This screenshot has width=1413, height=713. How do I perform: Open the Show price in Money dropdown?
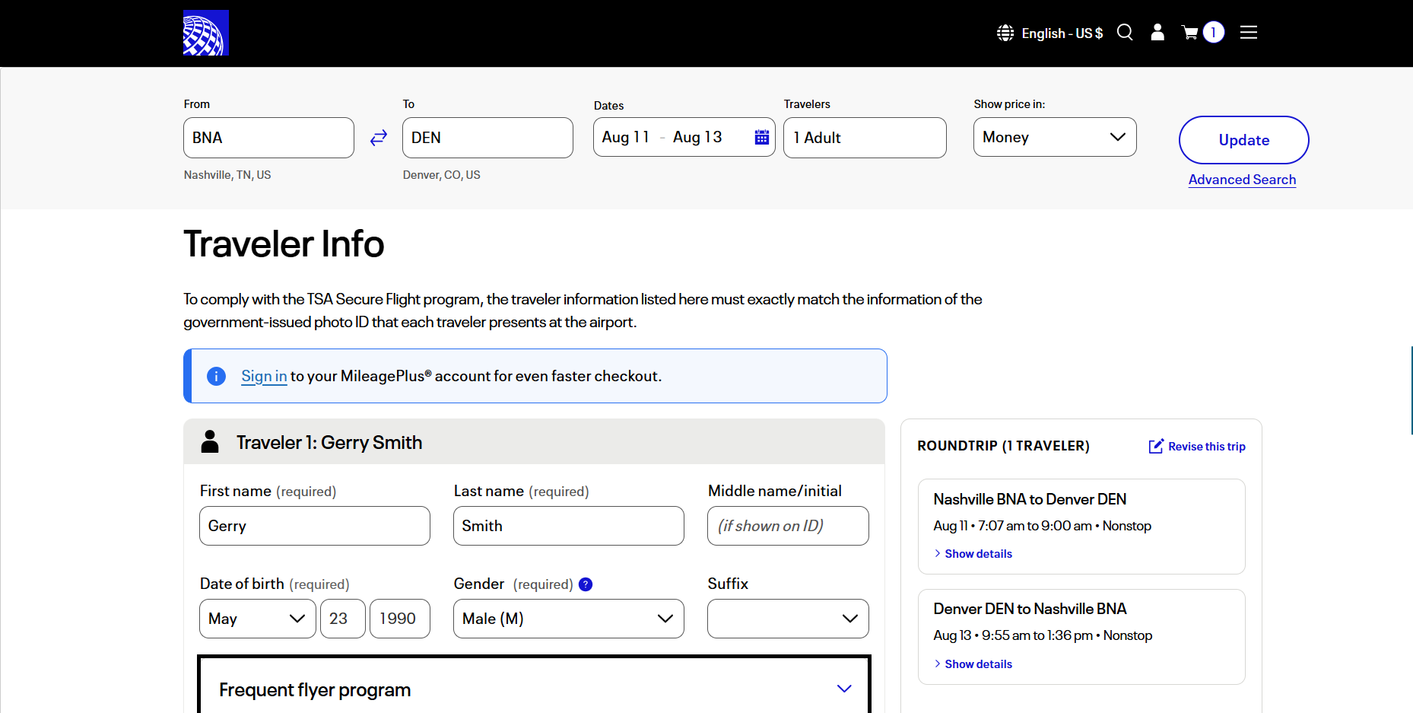(1055, 137)
